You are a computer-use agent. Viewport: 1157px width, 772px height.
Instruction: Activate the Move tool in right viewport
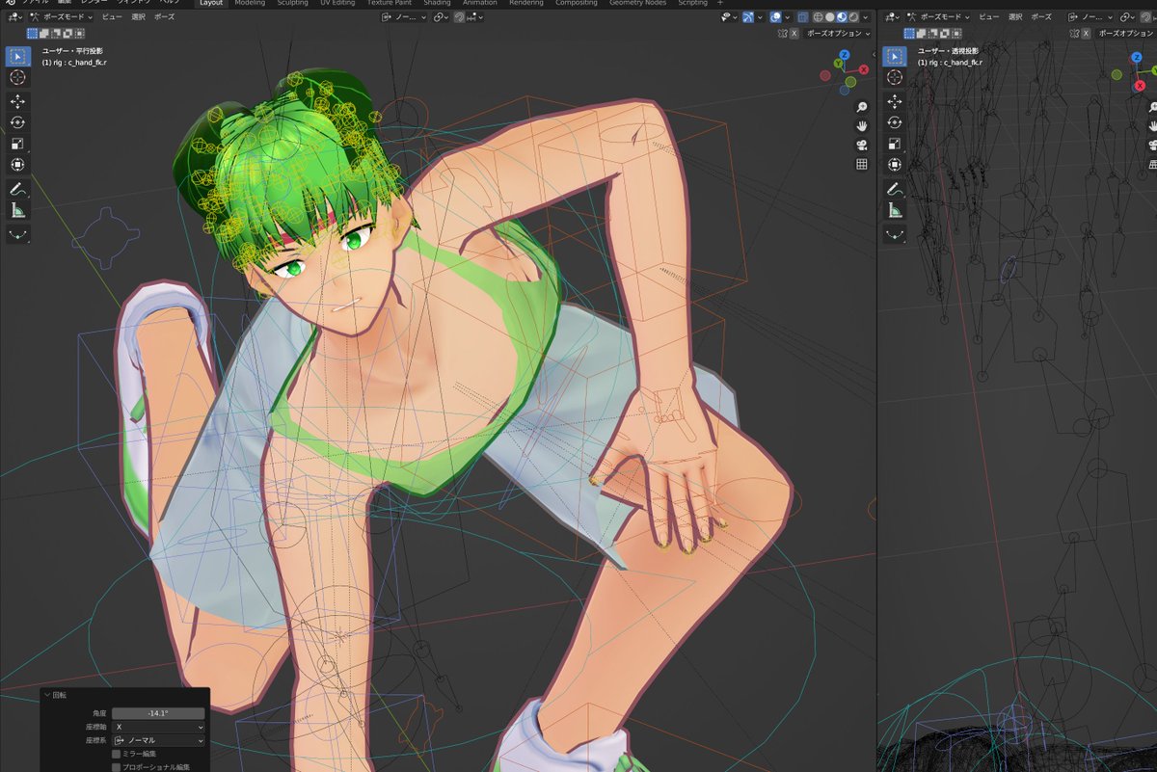coord(895,101)
